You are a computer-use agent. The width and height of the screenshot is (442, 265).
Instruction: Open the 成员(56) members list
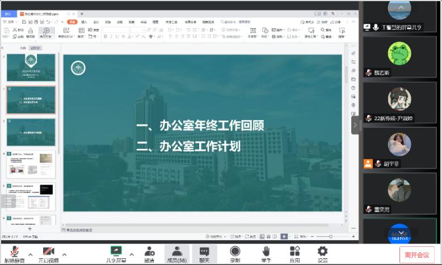coord(176,251)
